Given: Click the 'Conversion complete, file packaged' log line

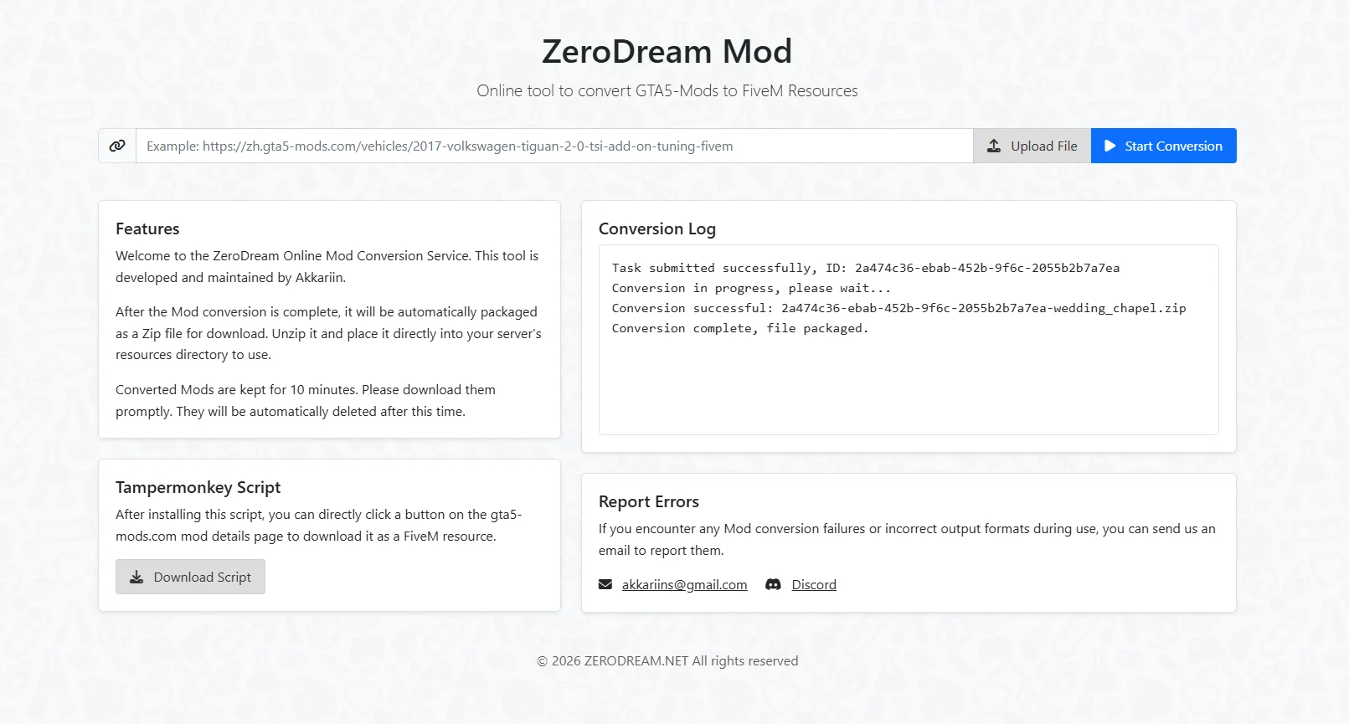Looking at the screenshot, I should 739,328.
